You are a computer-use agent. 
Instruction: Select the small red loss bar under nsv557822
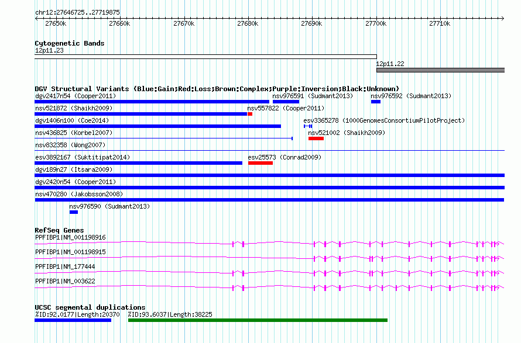point(250,114)
